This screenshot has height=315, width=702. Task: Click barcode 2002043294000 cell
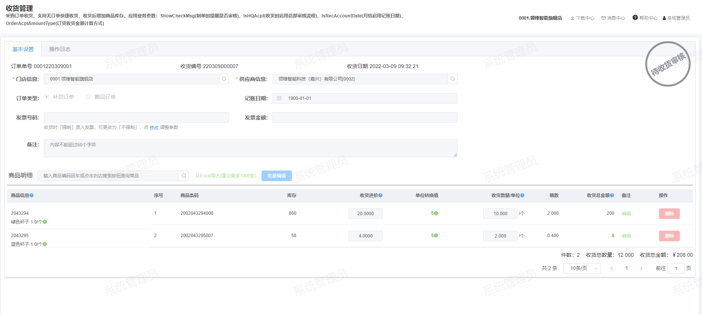[x=197, y=213]
